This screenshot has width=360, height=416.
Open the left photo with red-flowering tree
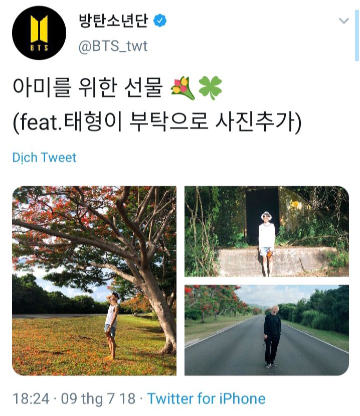click(94, 281)
